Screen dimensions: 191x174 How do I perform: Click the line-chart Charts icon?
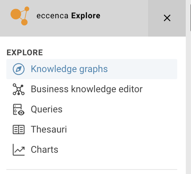point(19,150)
